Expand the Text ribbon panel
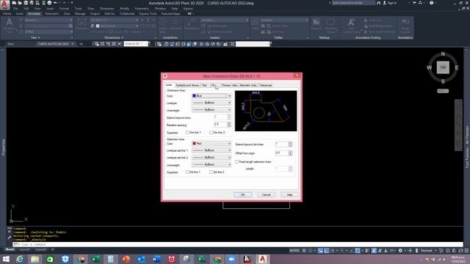 pyautogui.click(x=35, y=37)
